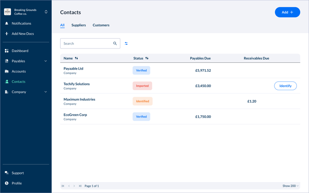Go to the last page
The image size is (309, 193).
point(80,186)
